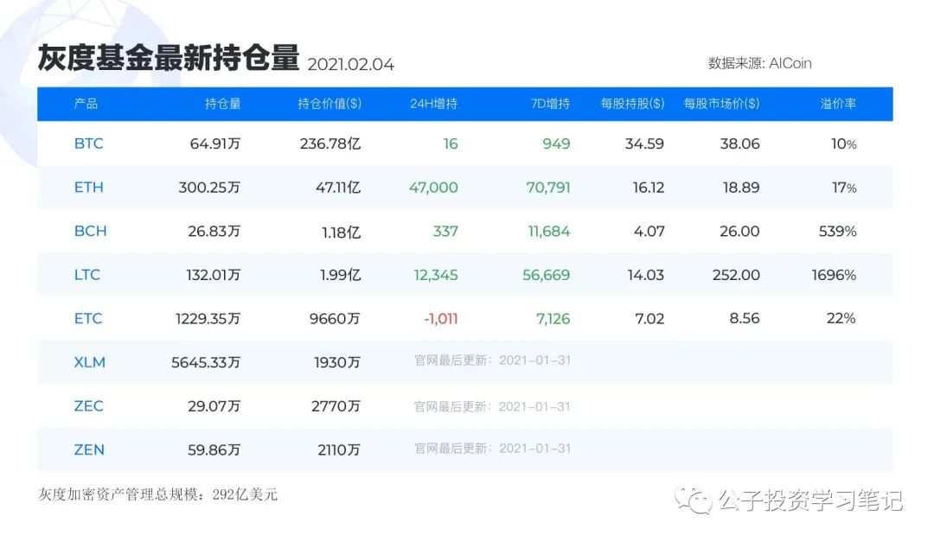Viewport: 934px width, 542px height.
Task: Select the ETH product label
Action: coord(87,188)
